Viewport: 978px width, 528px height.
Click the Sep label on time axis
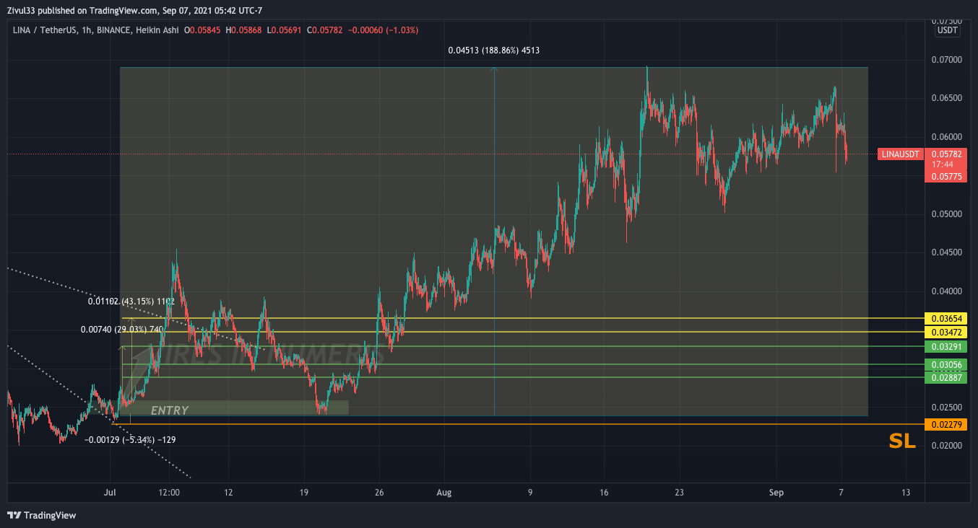click(x=776, y=493)
